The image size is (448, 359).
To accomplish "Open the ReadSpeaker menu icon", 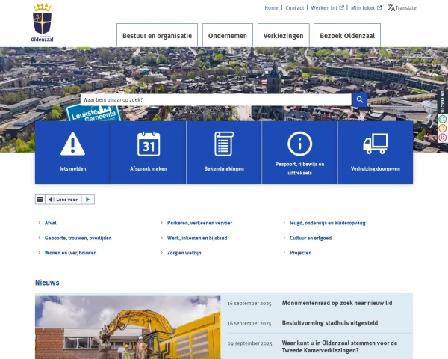I will tap(40, 200).
